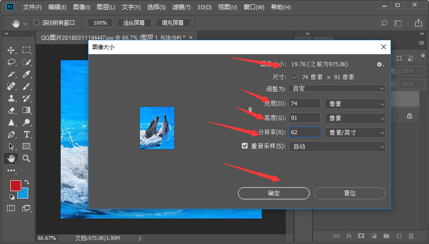Viewport: 429px width, 244px height.
Task: Click the red foreground color swatch
Action: click(16, 186)
